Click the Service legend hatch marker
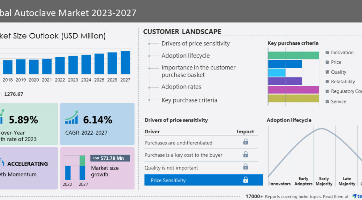Screen dimensions: 362x200 click(x=327, y=102)
